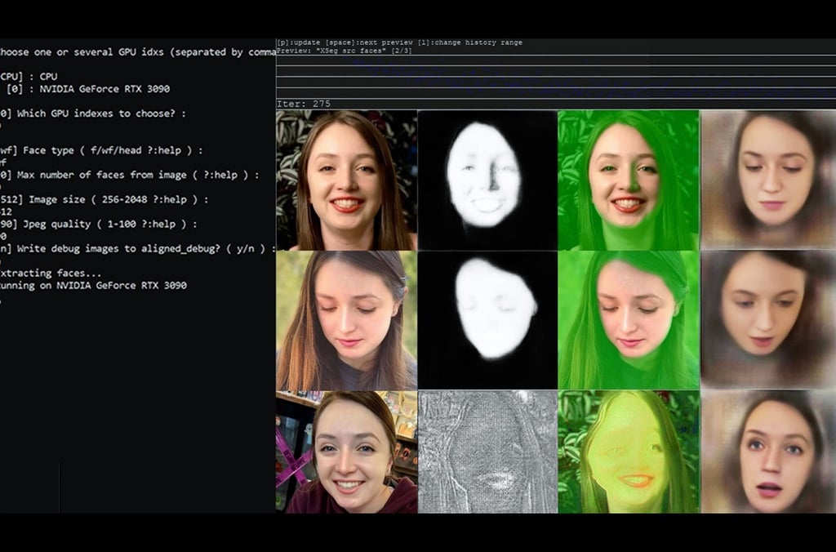Click the bottom-left photo with maroon sweater
Screen dimensions: 836x552
pos(346,452)
